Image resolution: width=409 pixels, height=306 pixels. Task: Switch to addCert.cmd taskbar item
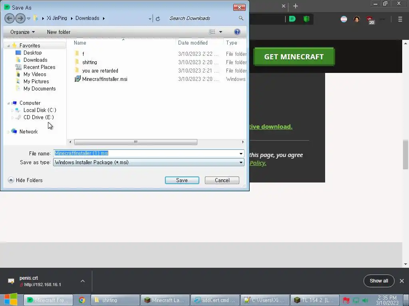(x=215, y=300)
